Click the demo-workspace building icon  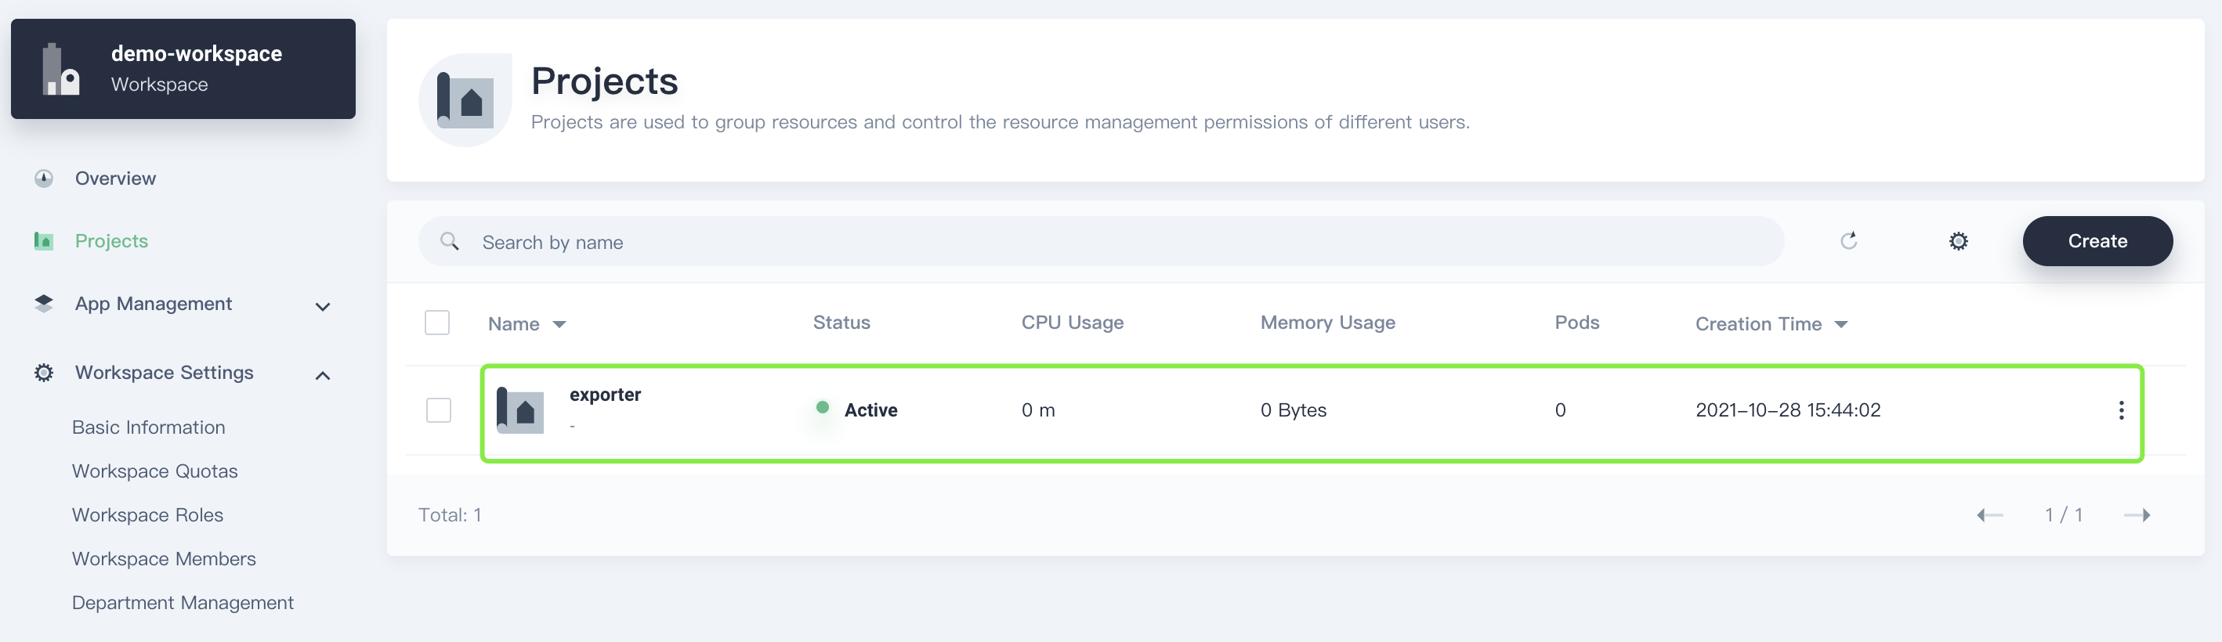pos(60,69)
